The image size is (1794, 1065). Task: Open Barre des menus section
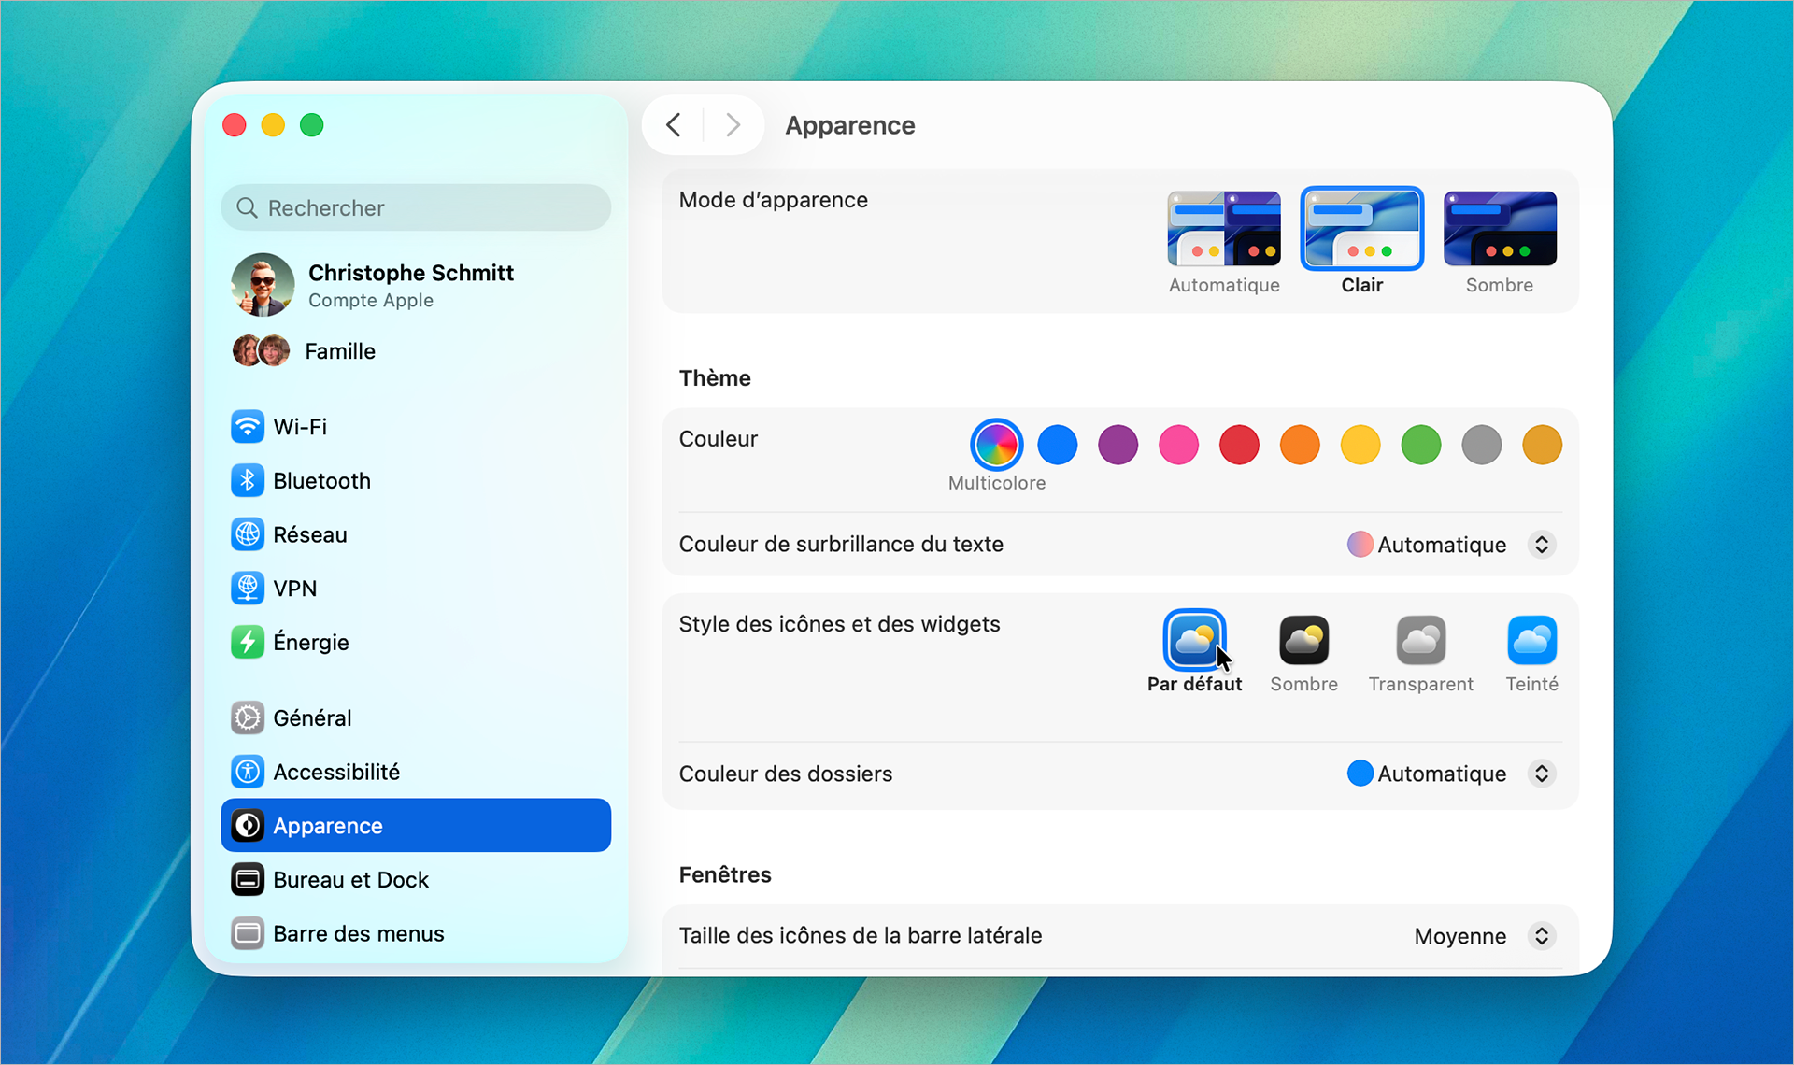(x=358, y=934)
